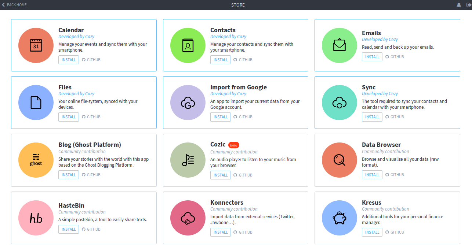
Task: Click the logout icon in top bar
Action: click(x=469, y=5)
